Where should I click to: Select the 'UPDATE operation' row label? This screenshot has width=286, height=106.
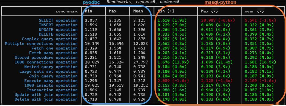tap(58, 30)
